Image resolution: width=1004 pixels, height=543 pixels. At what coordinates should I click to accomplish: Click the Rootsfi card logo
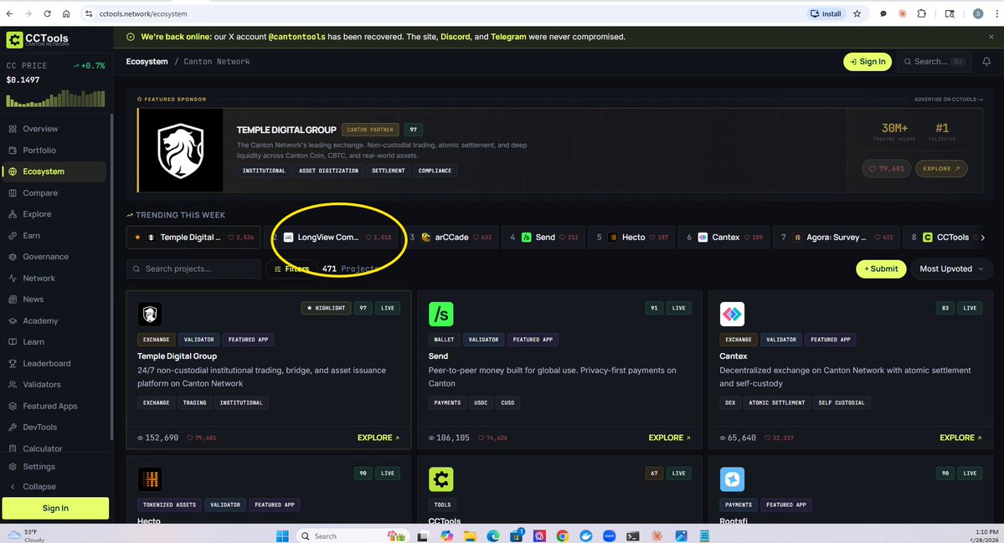(x=732, y=479)
